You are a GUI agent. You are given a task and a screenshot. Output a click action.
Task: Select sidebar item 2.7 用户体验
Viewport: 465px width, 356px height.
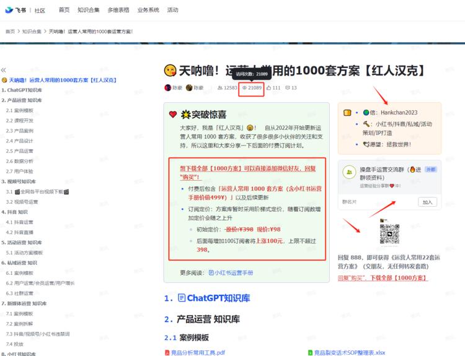[20, 171]
